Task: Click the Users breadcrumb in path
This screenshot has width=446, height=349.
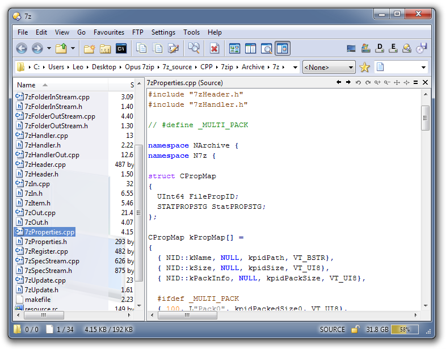Action: coord(56,67)
